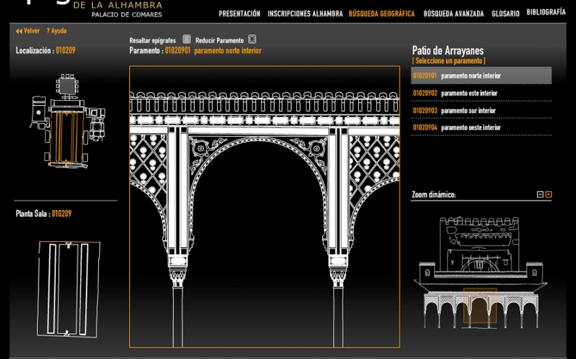Viewport: 576px width, 359px height.
Task: Click the Localización code 010209
Action: click(x=65, y=51)
